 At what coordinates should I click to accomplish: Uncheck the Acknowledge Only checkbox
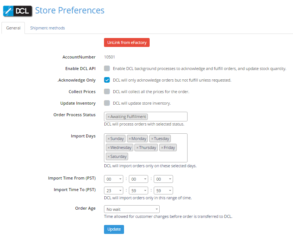[x=107, y=80]
